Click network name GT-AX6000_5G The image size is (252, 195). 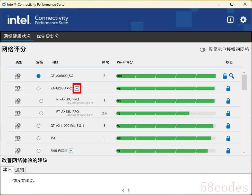click(62, 76)
